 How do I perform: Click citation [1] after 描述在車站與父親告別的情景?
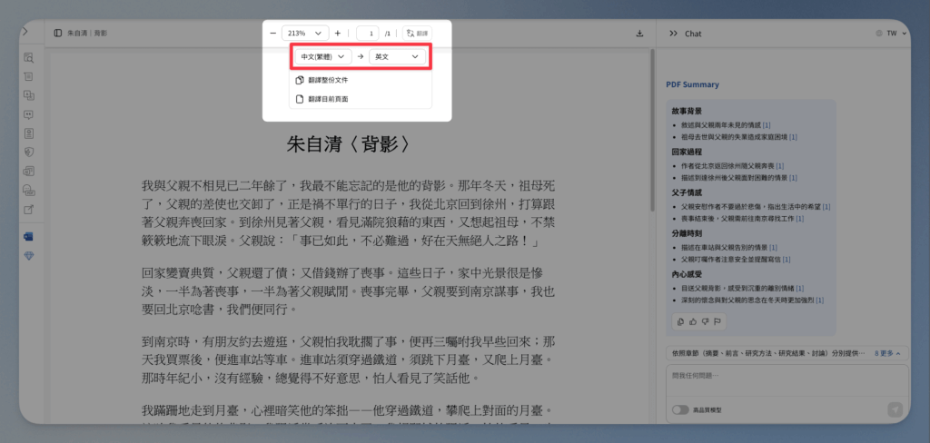[773, 247]
